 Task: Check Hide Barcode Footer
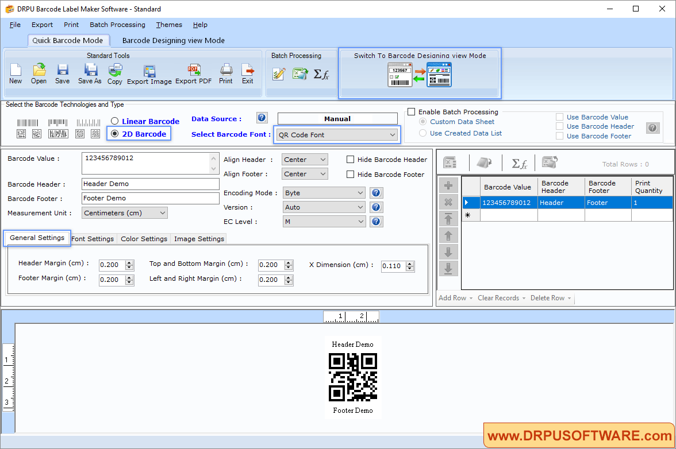tap(351, 175)
